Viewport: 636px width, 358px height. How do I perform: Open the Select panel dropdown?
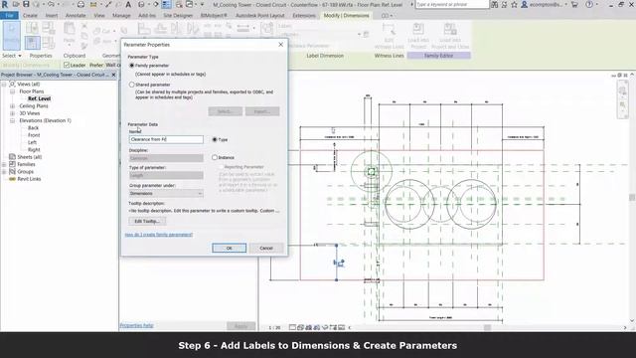click(x=12, y=56)
